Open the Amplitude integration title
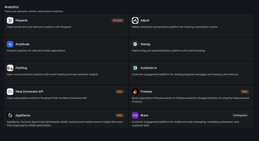The width and height of the screenshot is (259, 141). pyautogui.click(x=22, y=44)
